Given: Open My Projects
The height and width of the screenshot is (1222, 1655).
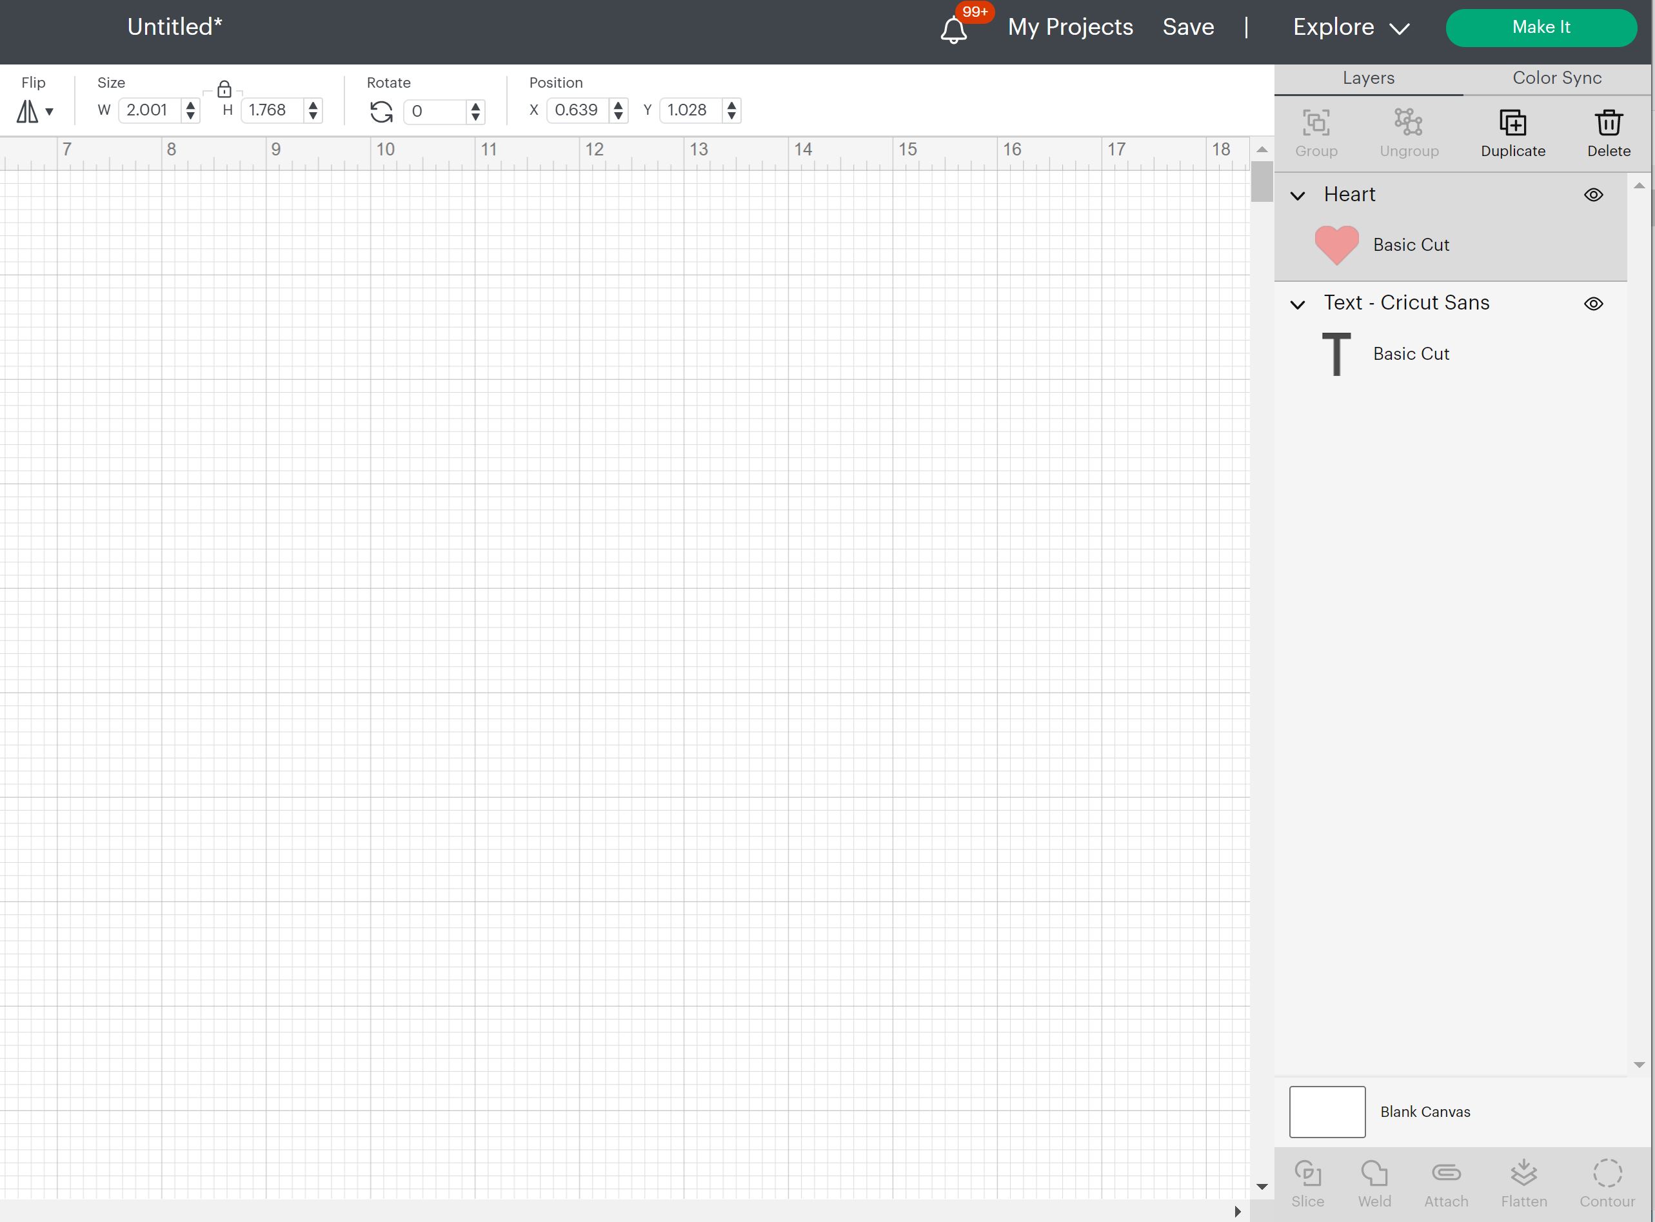Looking at the screenshot, I should click(1070, 27).
